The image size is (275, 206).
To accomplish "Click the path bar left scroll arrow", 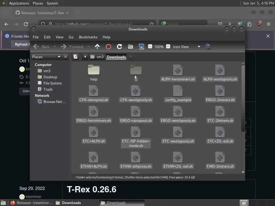I will coord(85,57).
